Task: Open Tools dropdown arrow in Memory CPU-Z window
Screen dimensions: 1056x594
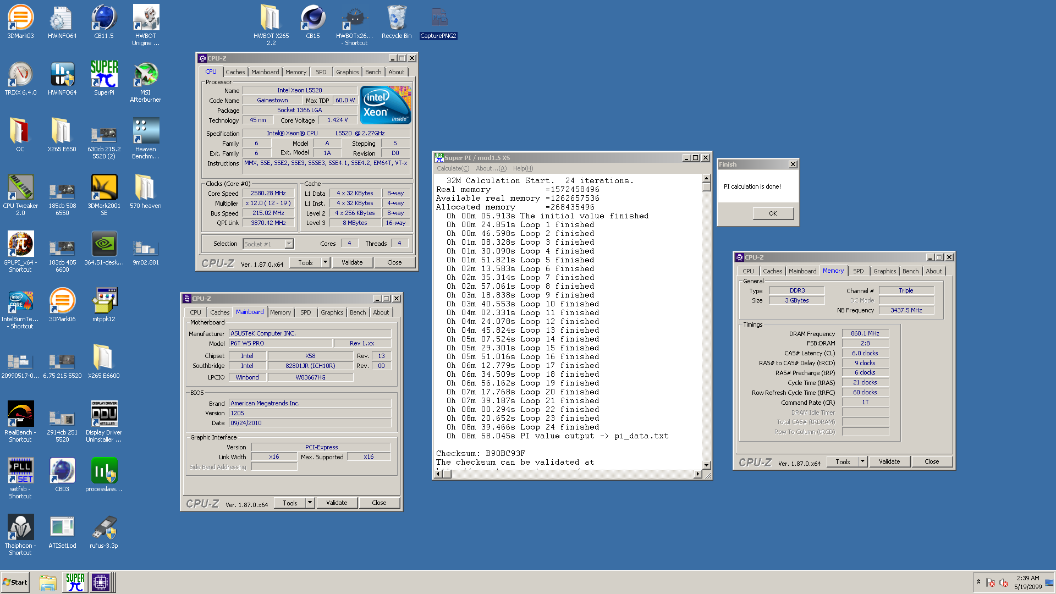Action: (862, 461)
